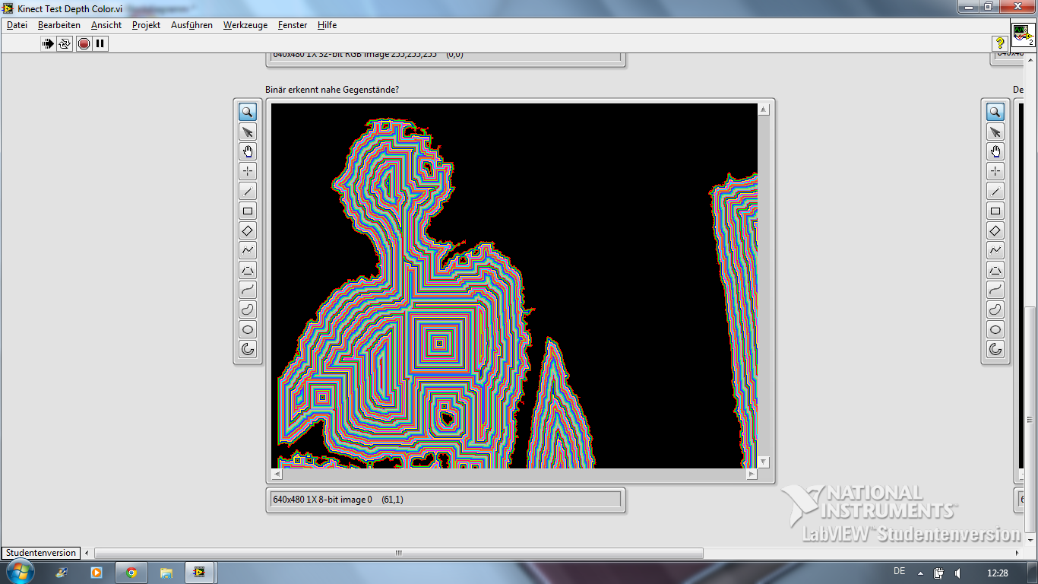
Task: Select the Rectangle tool in right-side image palette
Action: [995, 211]
